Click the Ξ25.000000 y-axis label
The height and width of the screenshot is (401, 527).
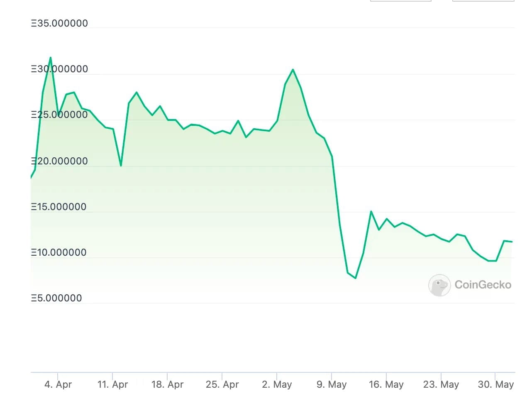[59, 115]
